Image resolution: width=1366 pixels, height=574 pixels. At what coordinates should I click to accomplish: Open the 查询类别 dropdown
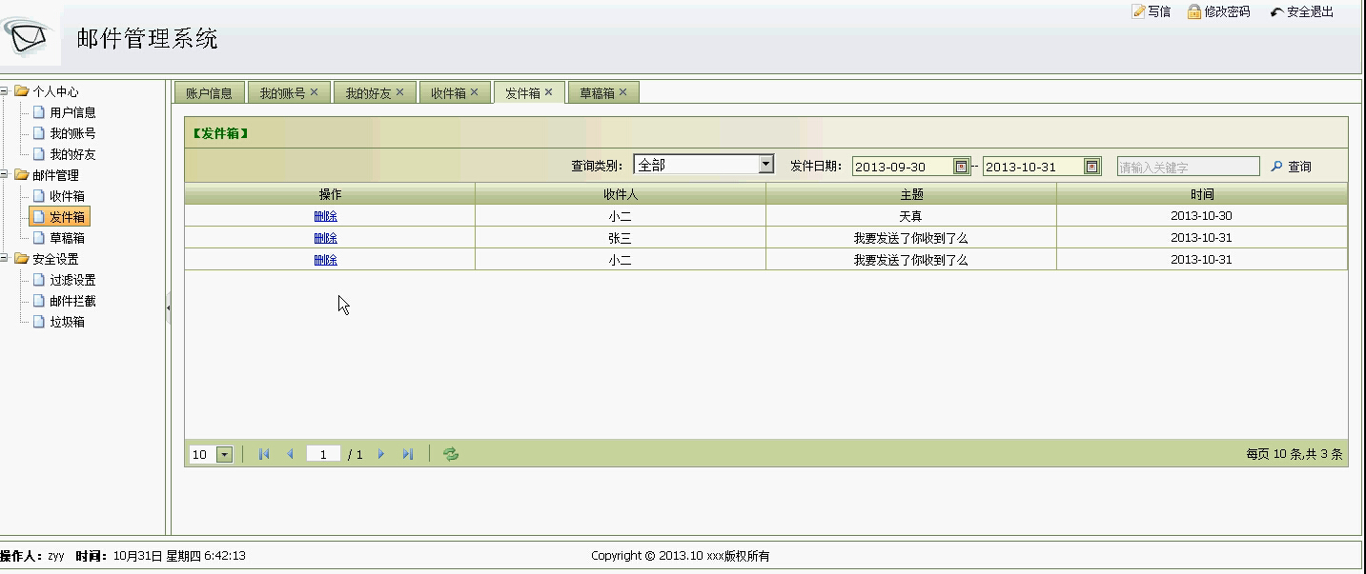765,165
